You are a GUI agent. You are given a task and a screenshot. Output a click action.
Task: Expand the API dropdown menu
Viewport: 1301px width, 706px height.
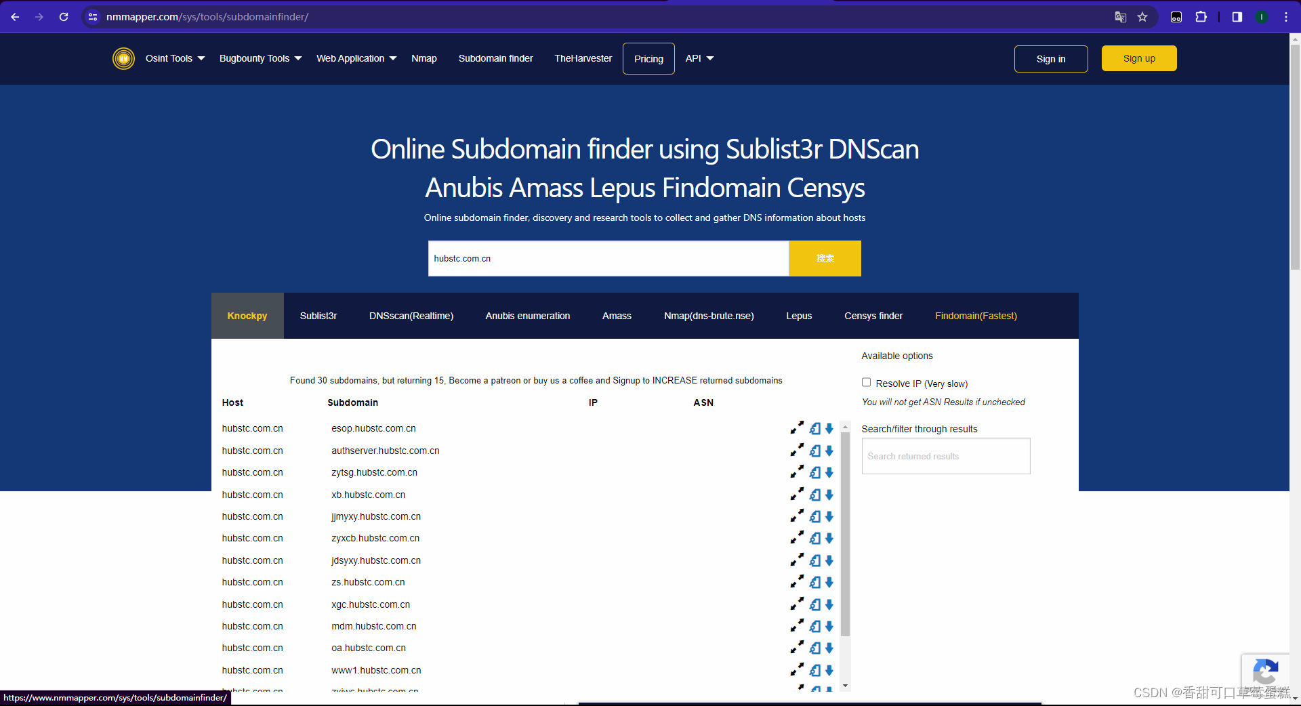699,58
